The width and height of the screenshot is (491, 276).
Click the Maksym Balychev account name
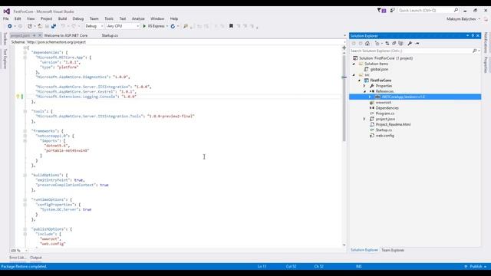[x=461, y=19]
